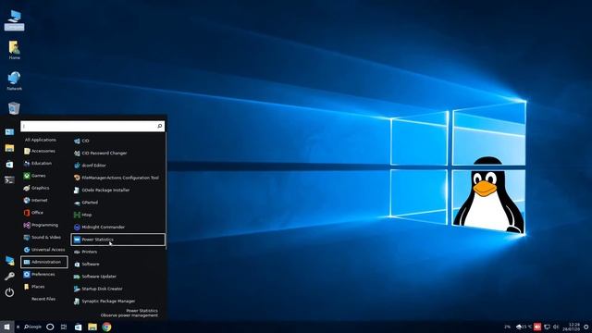
Task: Click the Google search box on taskbar
Action: pos(32,327)
